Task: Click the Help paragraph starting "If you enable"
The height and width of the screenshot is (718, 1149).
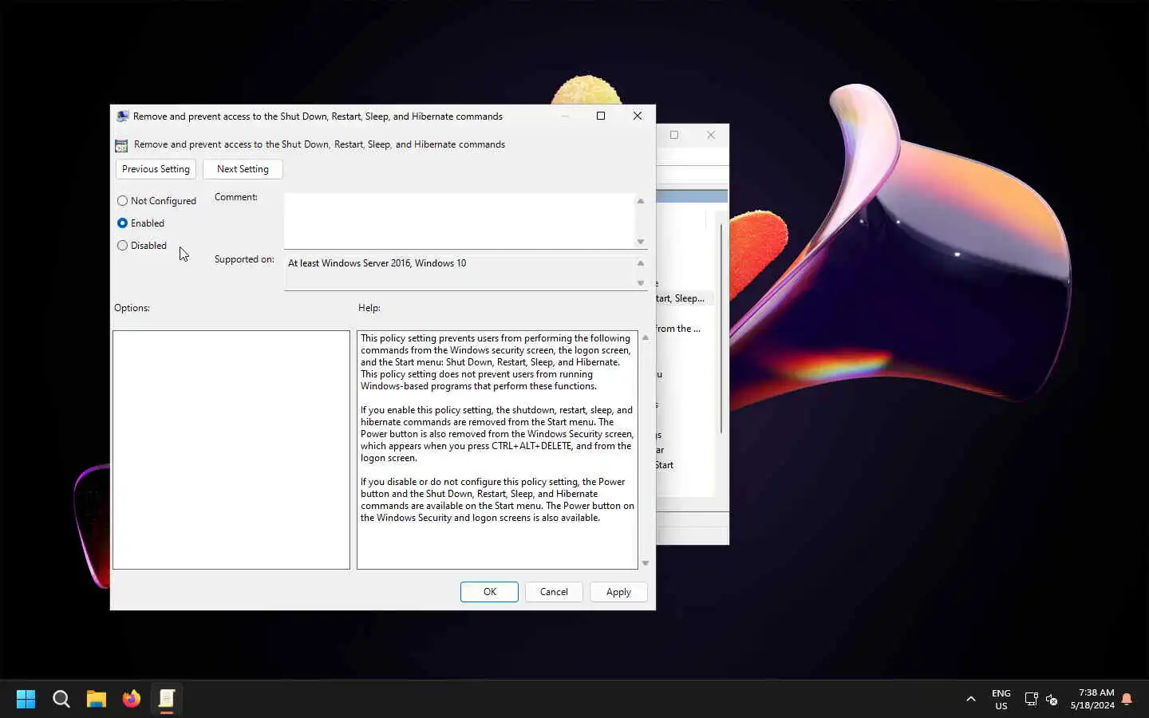Action: tap(497, 434)
